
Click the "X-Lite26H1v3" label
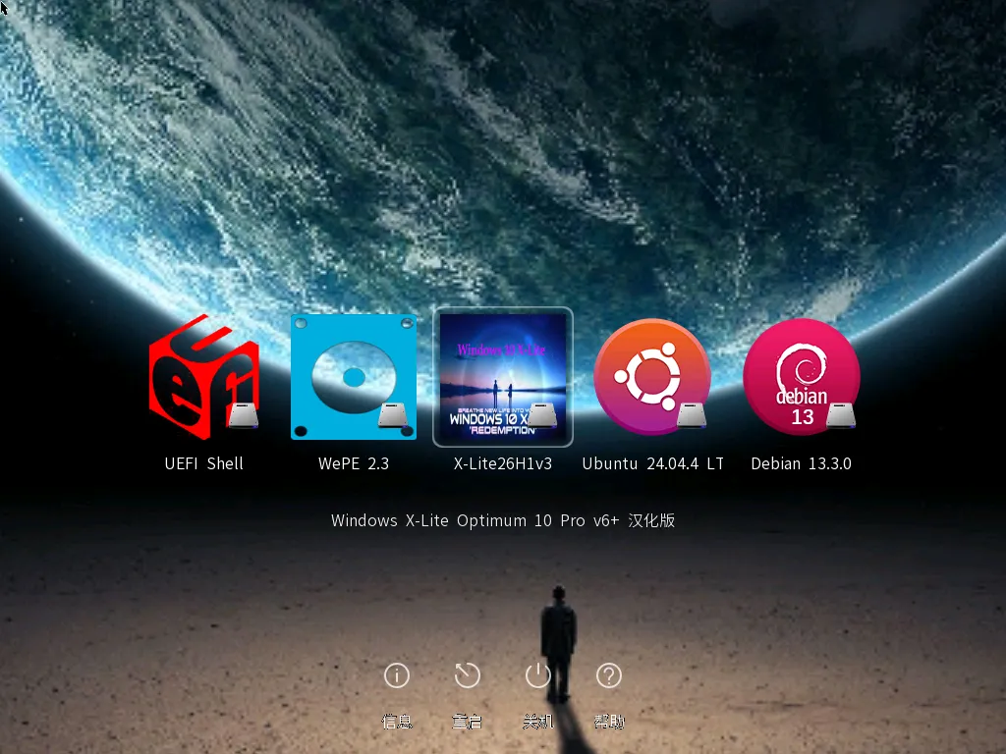503,463
